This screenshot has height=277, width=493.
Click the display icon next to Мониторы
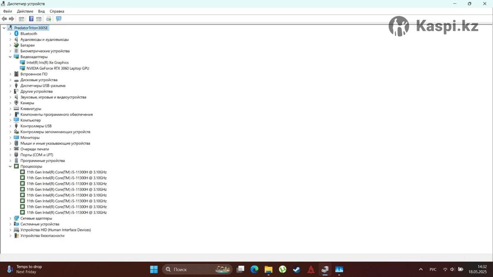[x=16, y=137]
